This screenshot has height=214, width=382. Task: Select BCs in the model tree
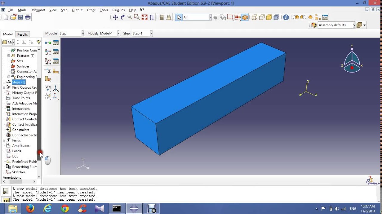(15, 156)
